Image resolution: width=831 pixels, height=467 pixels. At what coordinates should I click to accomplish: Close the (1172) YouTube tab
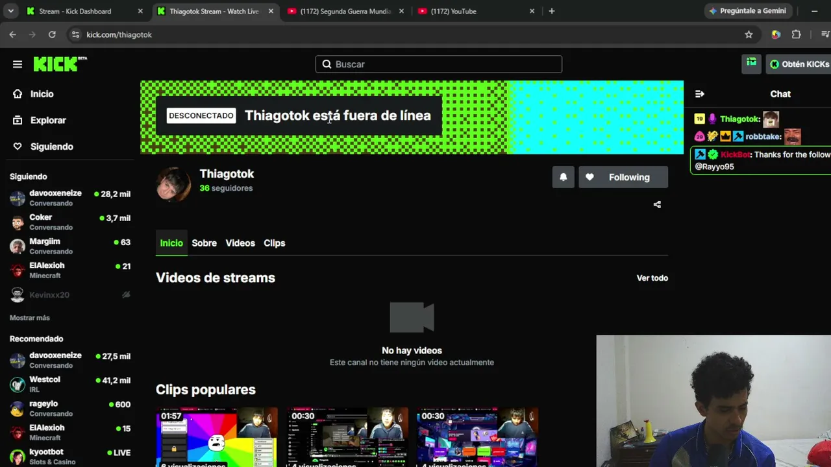click(x=532, y=11)
